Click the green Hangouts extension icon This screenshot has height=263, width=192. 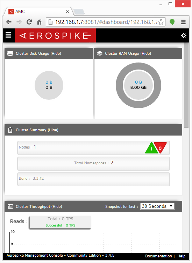(x=172, y=22)
